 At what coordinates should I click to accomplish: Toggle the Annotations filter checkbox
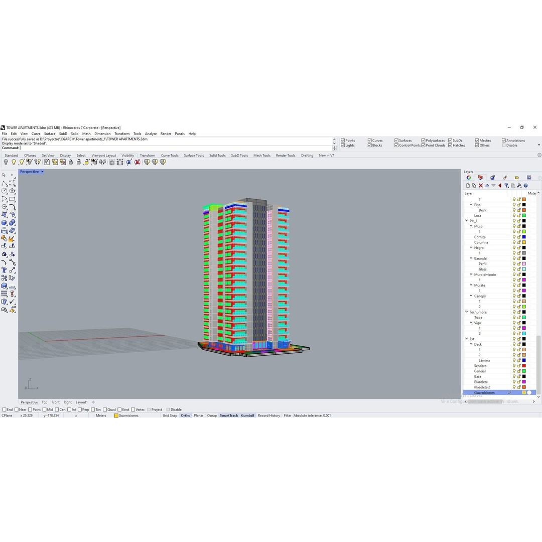[504, 141]
